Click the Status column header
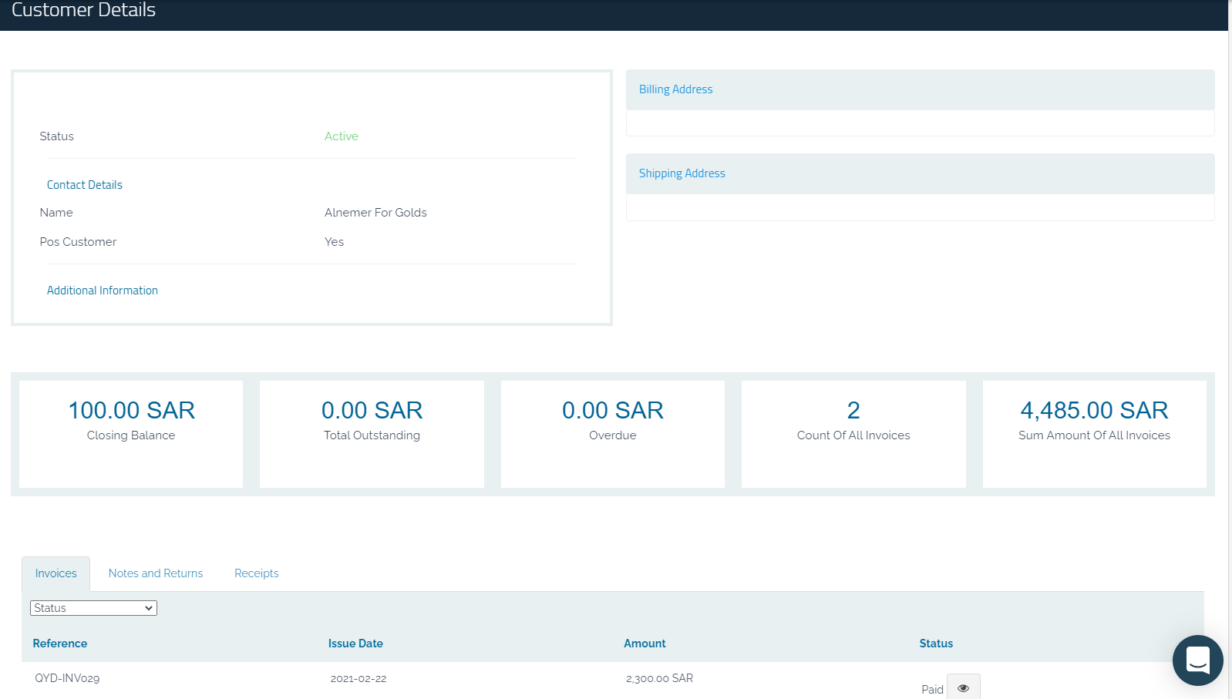This screenshot has height=699, width=1232. (x=936, y=644)
